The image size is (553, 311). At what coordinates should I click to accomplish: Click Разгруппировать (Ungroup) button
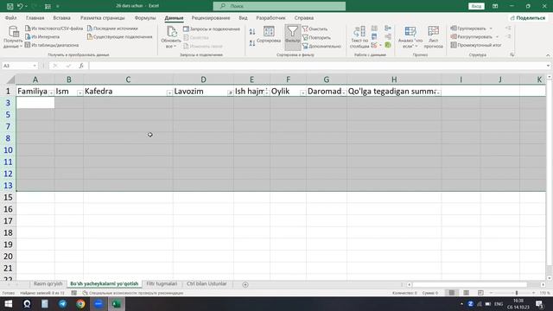pyautogui.click(x=472, y=36)
